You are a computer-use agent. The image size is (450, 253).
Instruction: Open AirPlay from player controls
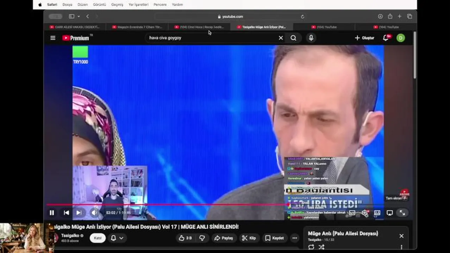click(390, 213)
